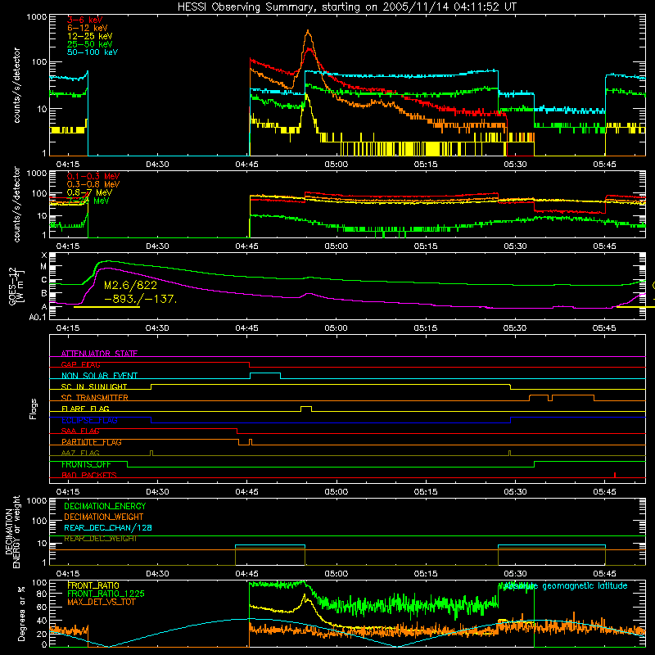
Task: Click the MAX_DET_VS_TOT legend label
Action: tap(101, 602)
